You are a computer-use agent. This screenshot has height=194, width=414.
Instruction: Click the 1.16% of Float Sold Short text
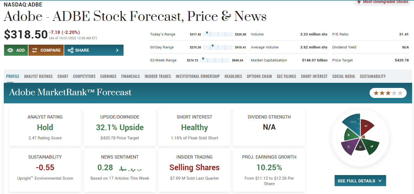[x=195, y=138]
